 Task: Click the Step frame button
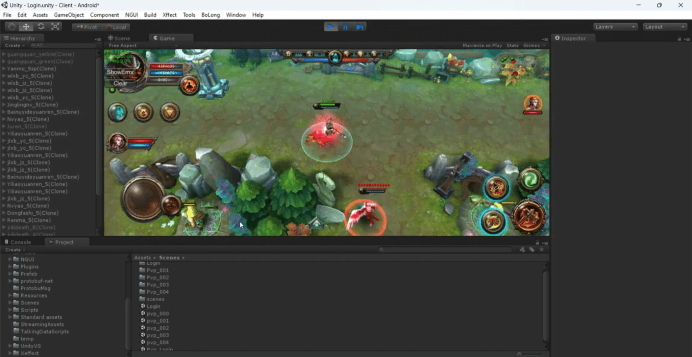coord(360,27)
